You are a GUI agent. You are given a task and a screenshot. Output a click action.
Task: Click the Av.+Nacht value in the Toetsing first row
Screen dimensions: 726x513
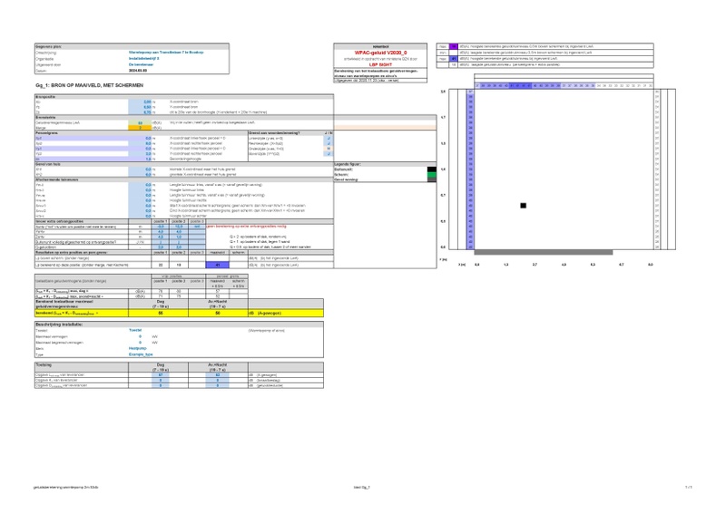click(x=218, y=375)
